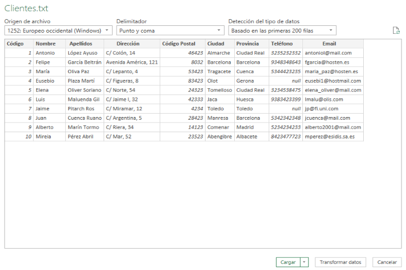The width and height of the screenshot is (406, 270).
Task: Click the postal code 46423 cell
Action: click(x=182, y=53)
